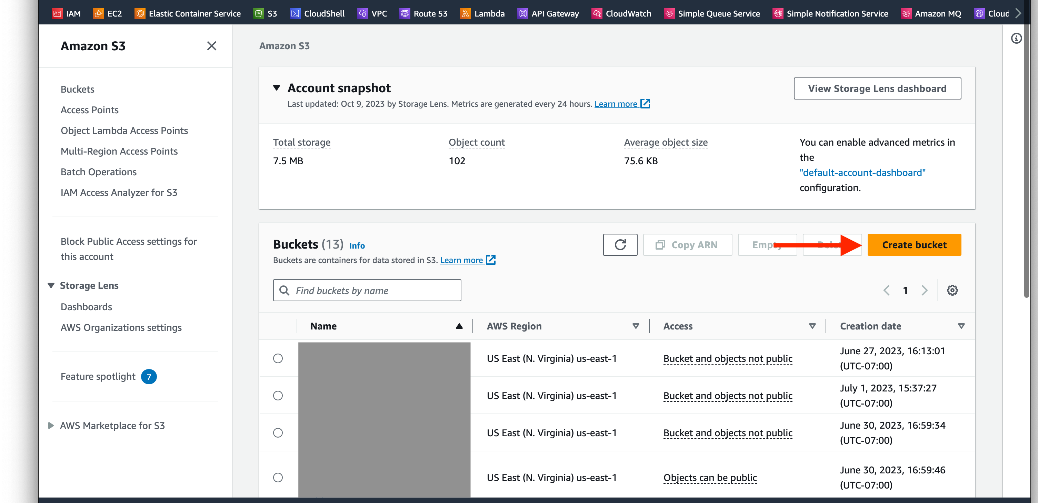
Task: Open the Route 53 shortcut icon
Action: pos(405,13)
